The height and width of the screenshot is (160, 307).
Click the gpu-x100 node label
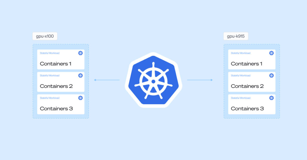pyautogui.click(x=45, y=36)
